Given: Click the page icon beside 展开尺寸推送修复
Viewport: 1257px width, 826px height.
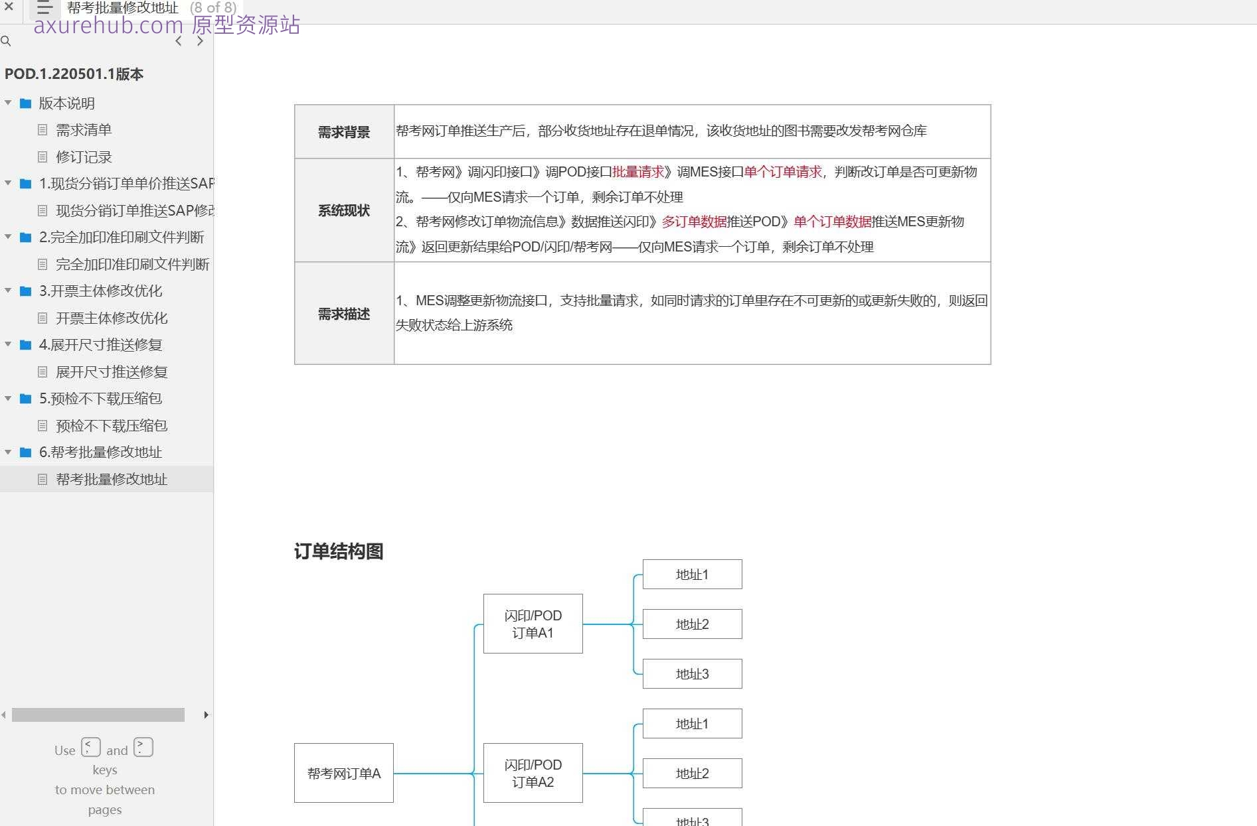Looking at the screenshot, I should (42, 372).
